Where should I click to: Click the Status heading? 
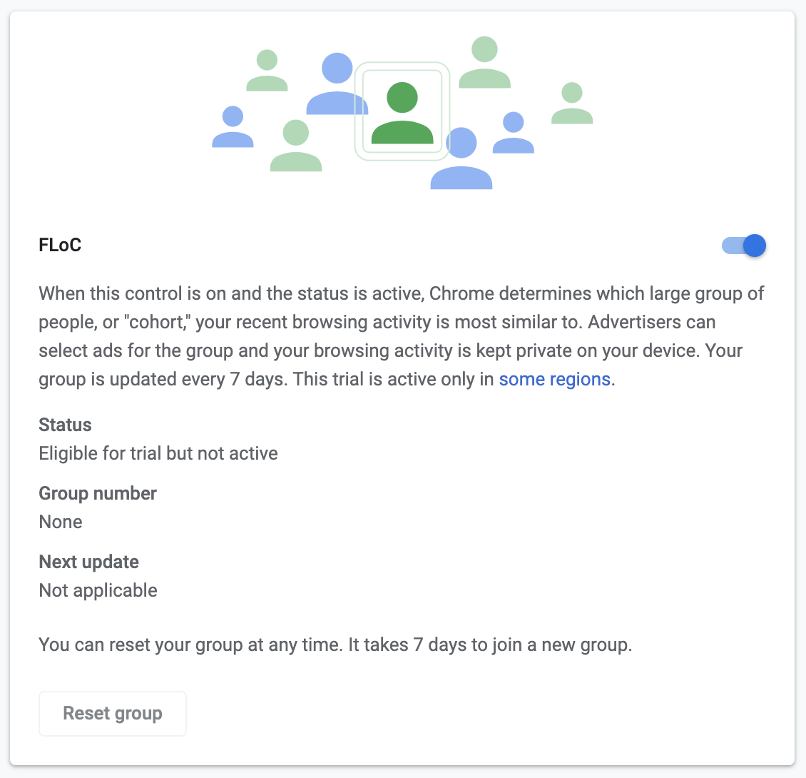[x=65, y=425]
